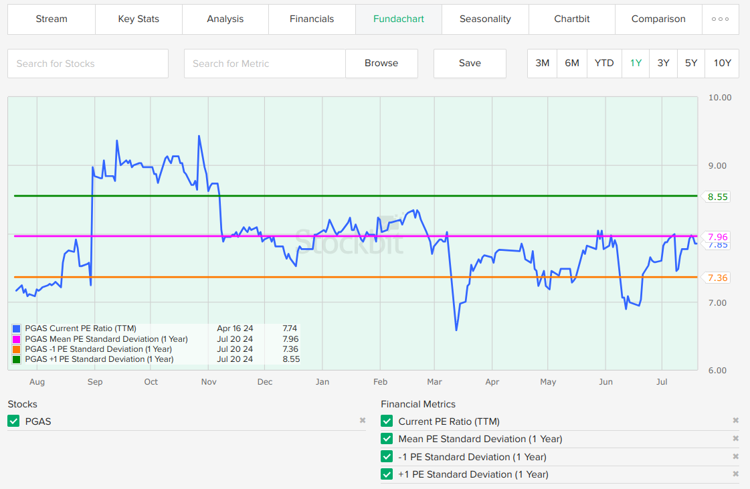The width and height of the screenshot is (750, 489).
Task: Delete +1 PE Standard Deviation metric
Action: pos(735,474)
